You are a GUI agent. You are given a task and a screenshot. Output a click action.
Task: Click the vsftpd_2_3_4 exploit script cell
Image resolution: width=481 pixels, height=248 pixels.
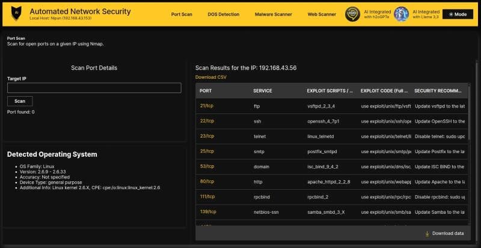[x=321, y=106]
